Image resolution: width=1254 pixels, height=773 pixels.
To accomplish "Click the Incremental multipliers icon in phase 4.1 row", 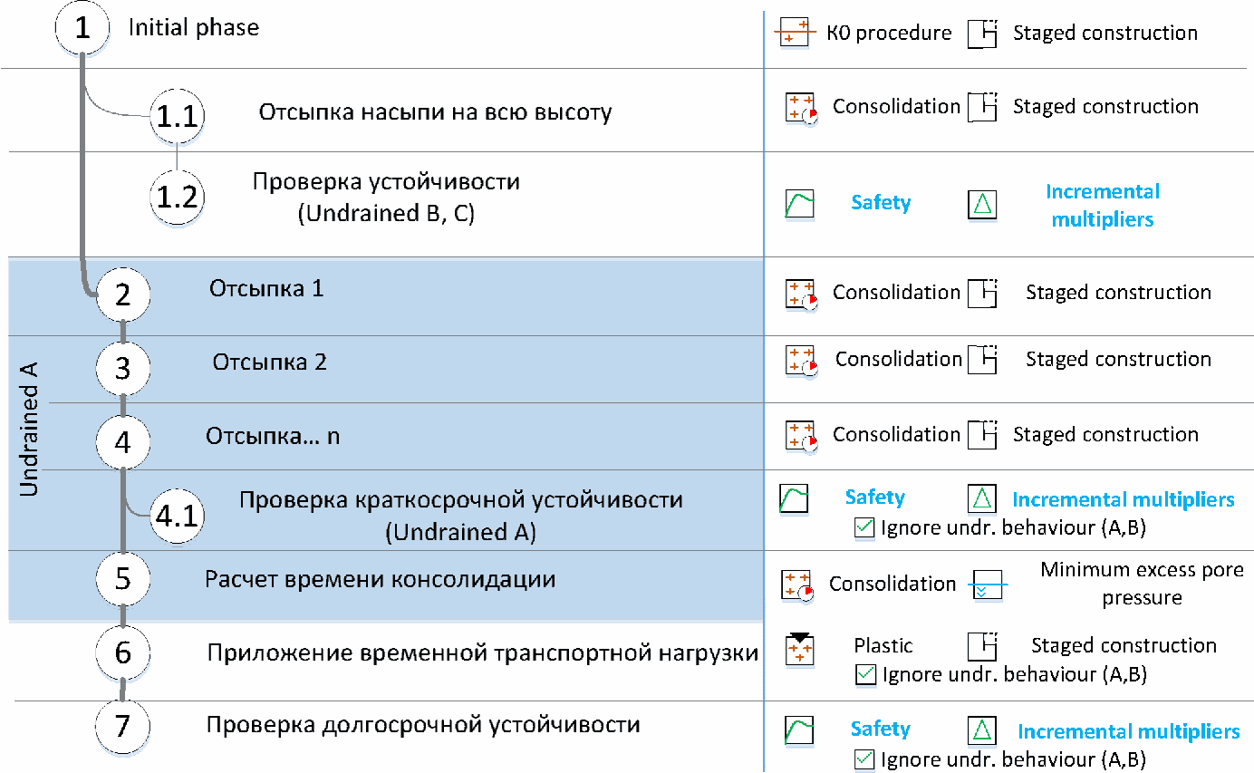I will coord(982,498).
